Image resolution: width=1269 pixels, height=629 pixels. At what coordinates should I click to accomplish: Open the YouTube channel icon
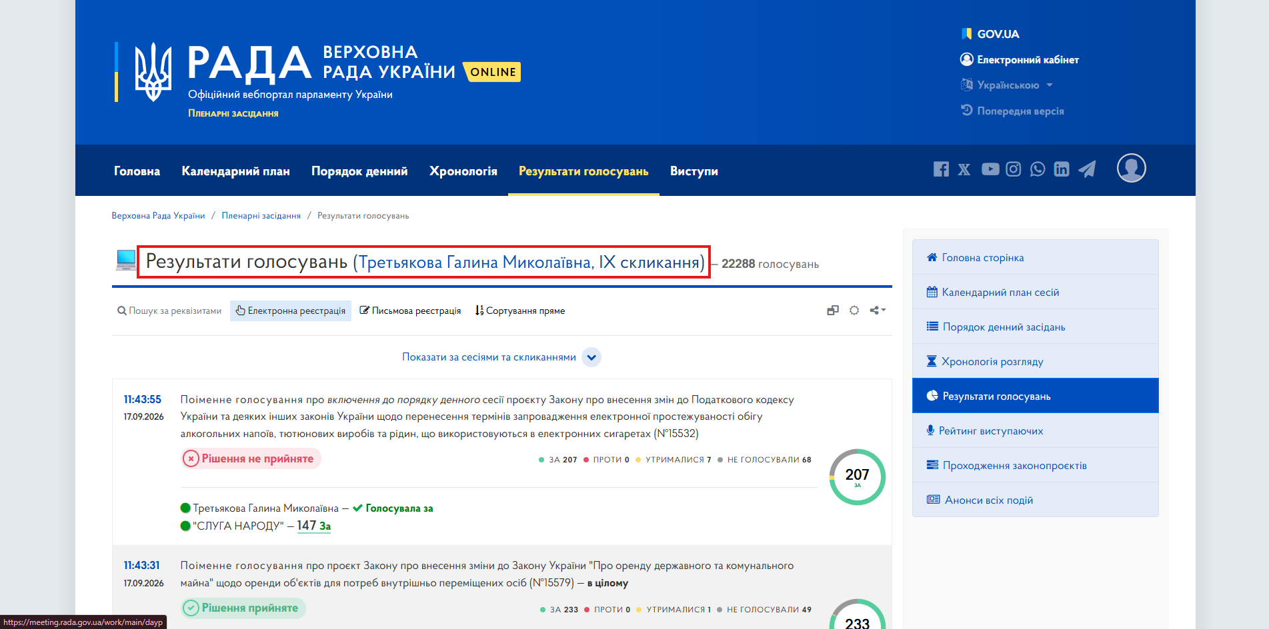point(990,169)
